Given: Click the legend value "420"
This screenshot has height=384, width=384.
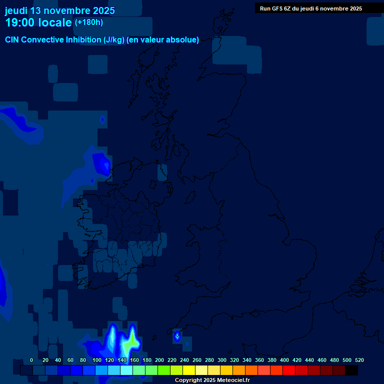Looking at the screenshot, I should (x=296, y=360).
